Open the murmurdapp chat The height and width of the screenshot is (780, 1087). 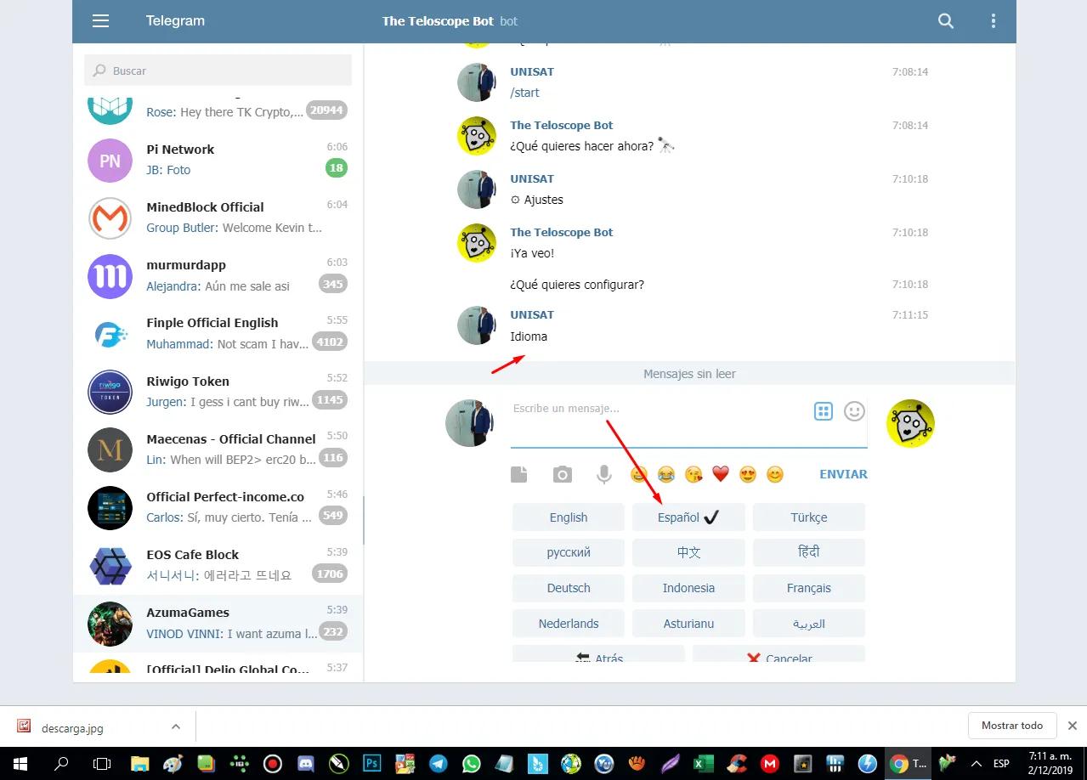(x=218, y=276)
